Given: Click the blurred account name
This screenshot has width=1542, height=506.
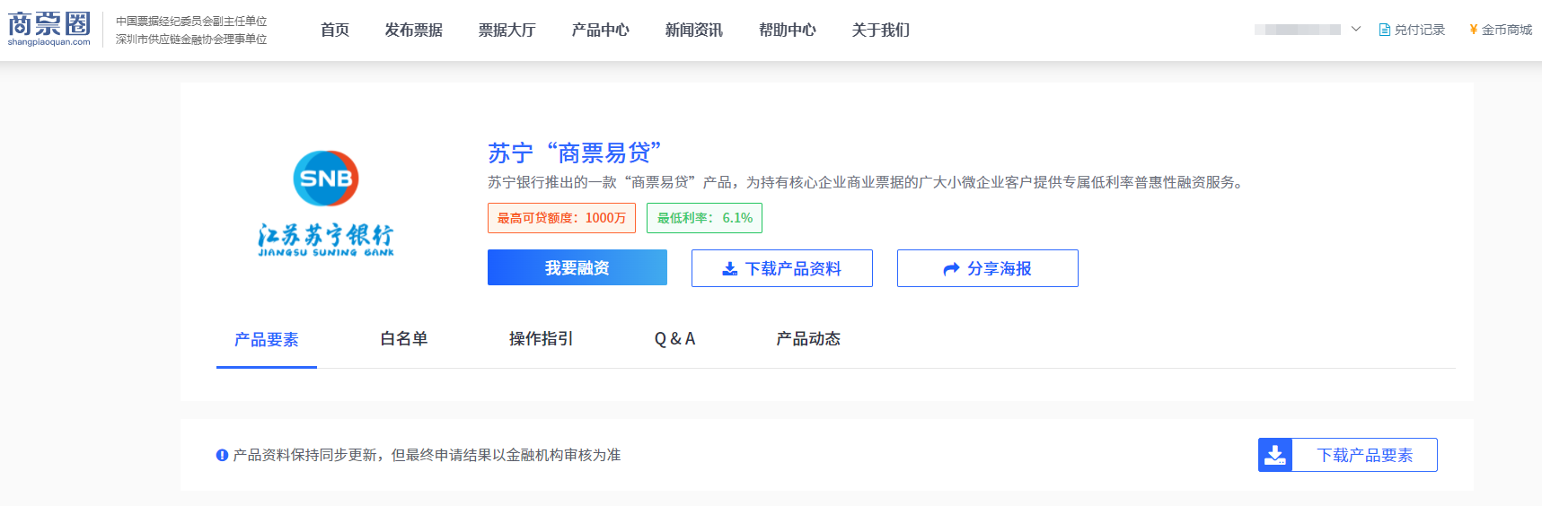Looking at the screenshot, I should [1298, 30].
